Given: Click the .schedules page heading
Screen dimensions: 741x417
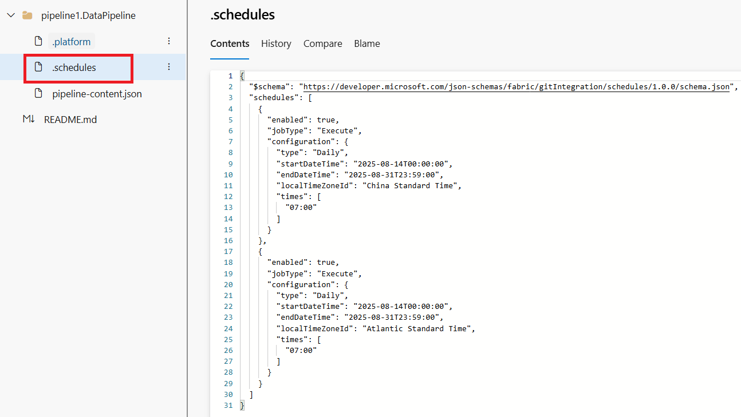Looking at the screenshot, I should pos(243,14).
